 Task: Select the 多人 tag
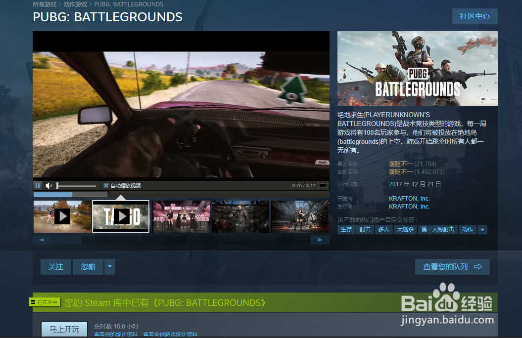point(383,229)
